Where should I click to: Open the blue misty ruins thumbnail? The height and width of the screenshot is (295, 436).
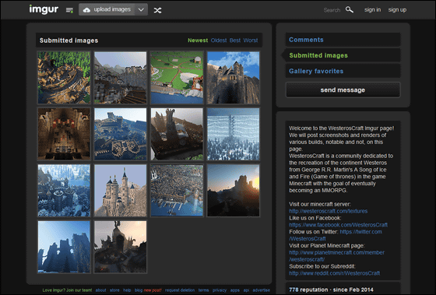click(x=64, y=247)
